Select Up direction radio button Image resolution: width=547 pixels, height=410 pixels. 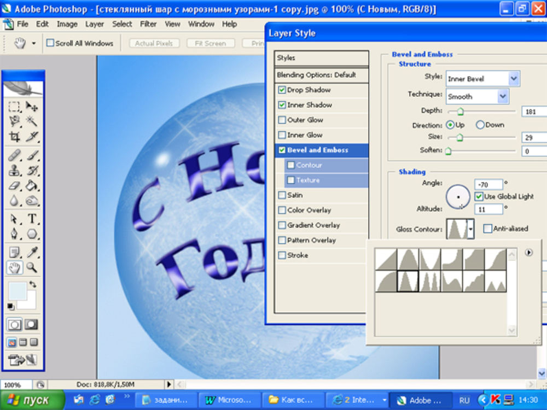(450, 125)
